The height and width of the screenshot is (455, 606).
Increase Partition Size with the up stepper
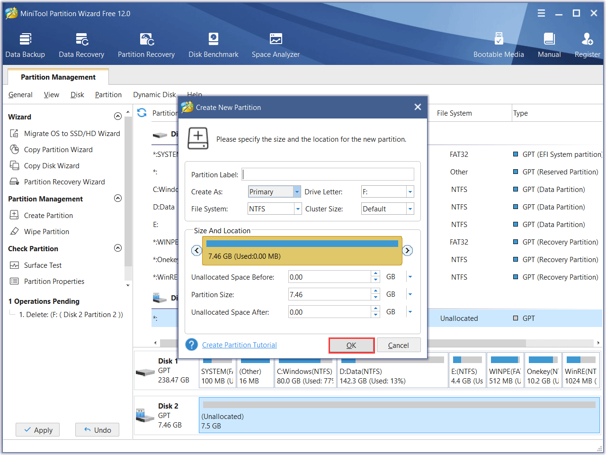tap(375, 291)
